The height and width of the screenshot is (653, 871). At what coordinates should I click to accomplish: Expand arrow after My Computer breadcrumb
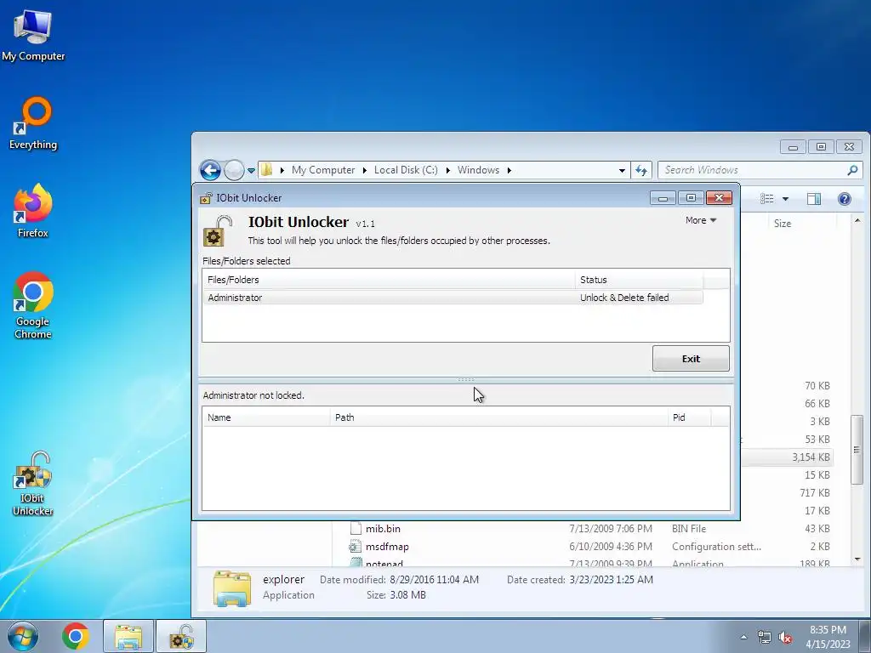pyautogui.click(x=364, y=170)
